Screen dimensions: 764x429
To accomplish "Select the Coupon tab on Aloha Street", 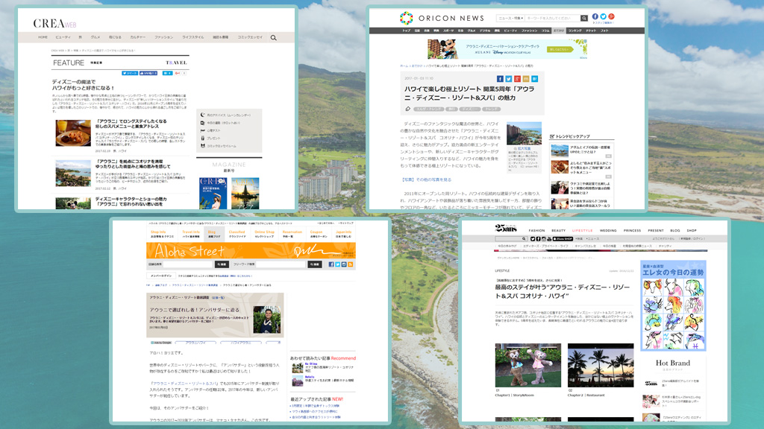I will coord(318,234).
